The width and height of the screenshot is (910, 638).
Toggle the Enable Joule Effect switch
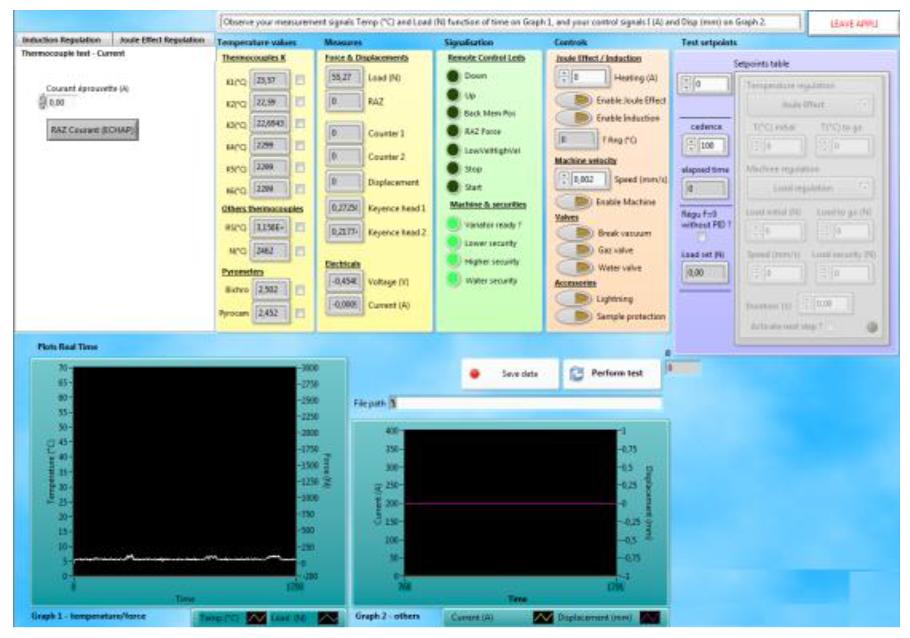[x=574, y=100]
